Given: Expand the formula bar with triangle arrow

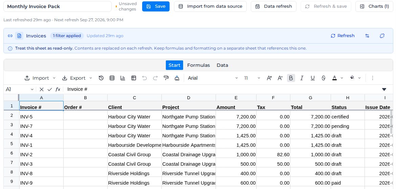Looking at the screenshot, I should click(384, 89).
